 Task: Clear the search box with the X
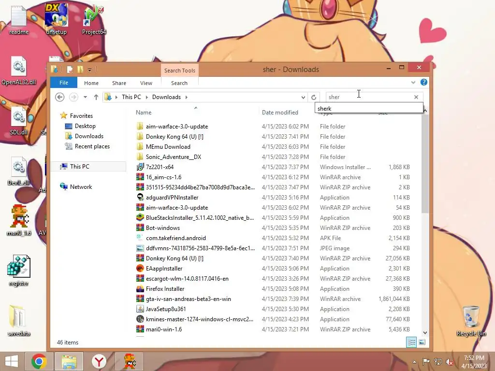coord(416,97)
